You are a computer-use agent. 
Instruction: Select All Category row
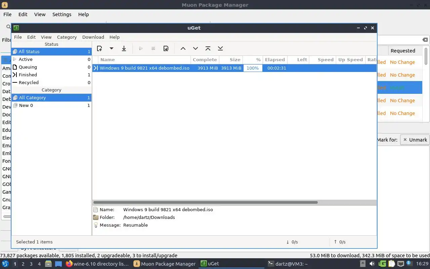coord(51,98)
